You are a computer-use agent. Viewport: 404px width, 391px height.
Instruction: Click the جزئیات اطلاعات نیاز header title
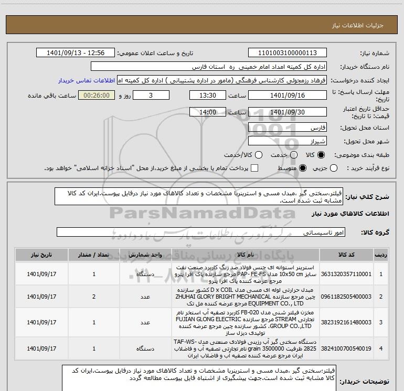(x=358, y=25)
